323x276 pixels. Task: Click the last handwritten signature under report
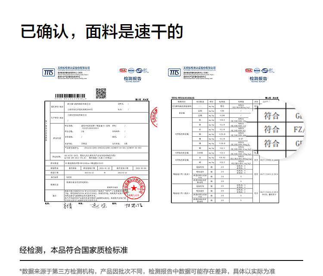pos(133,205)
